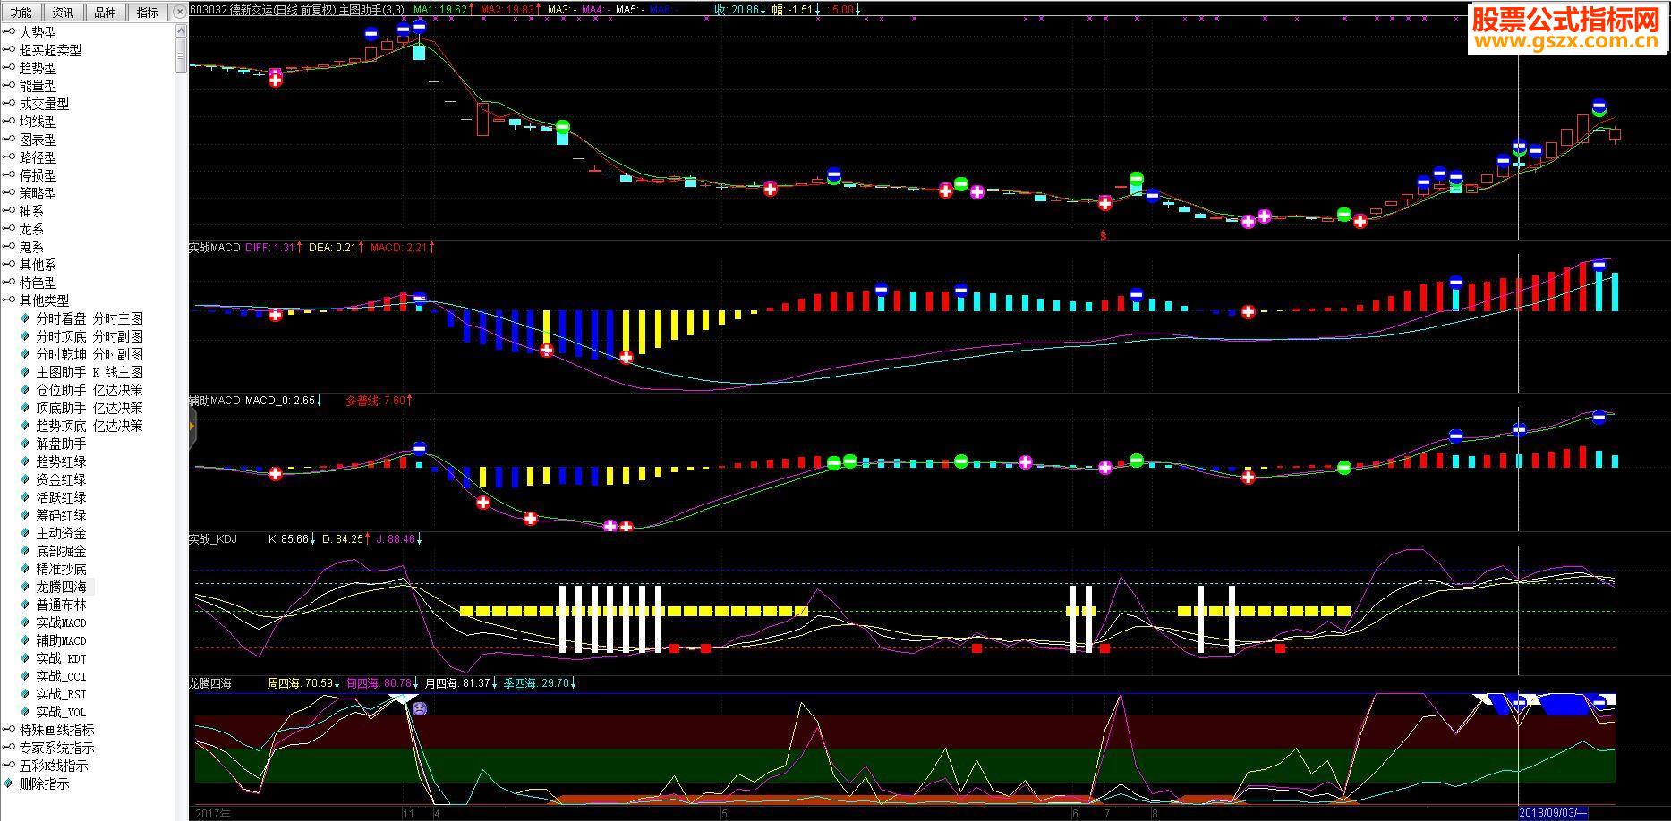The image size is (1671, 821).
Task: Click the cube icon beside 分时顶底 分时副图
Action: 25,336
